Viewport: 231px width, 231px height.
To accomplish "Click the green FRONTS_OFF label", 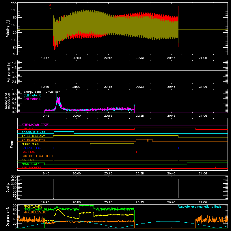I will click(30, 164).
